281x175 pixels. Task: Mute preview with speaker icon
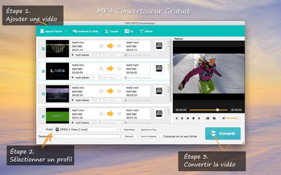click(x=224, y=118)
